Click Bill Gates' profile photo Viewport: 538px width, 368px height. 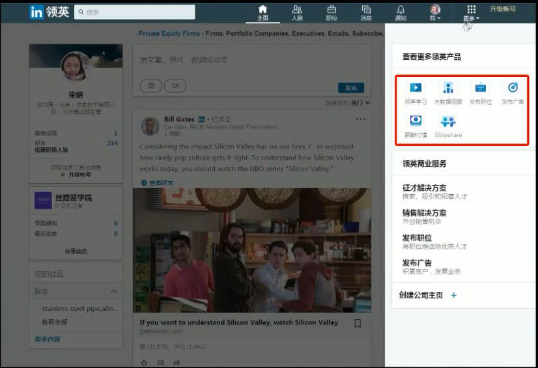(150, 126)
